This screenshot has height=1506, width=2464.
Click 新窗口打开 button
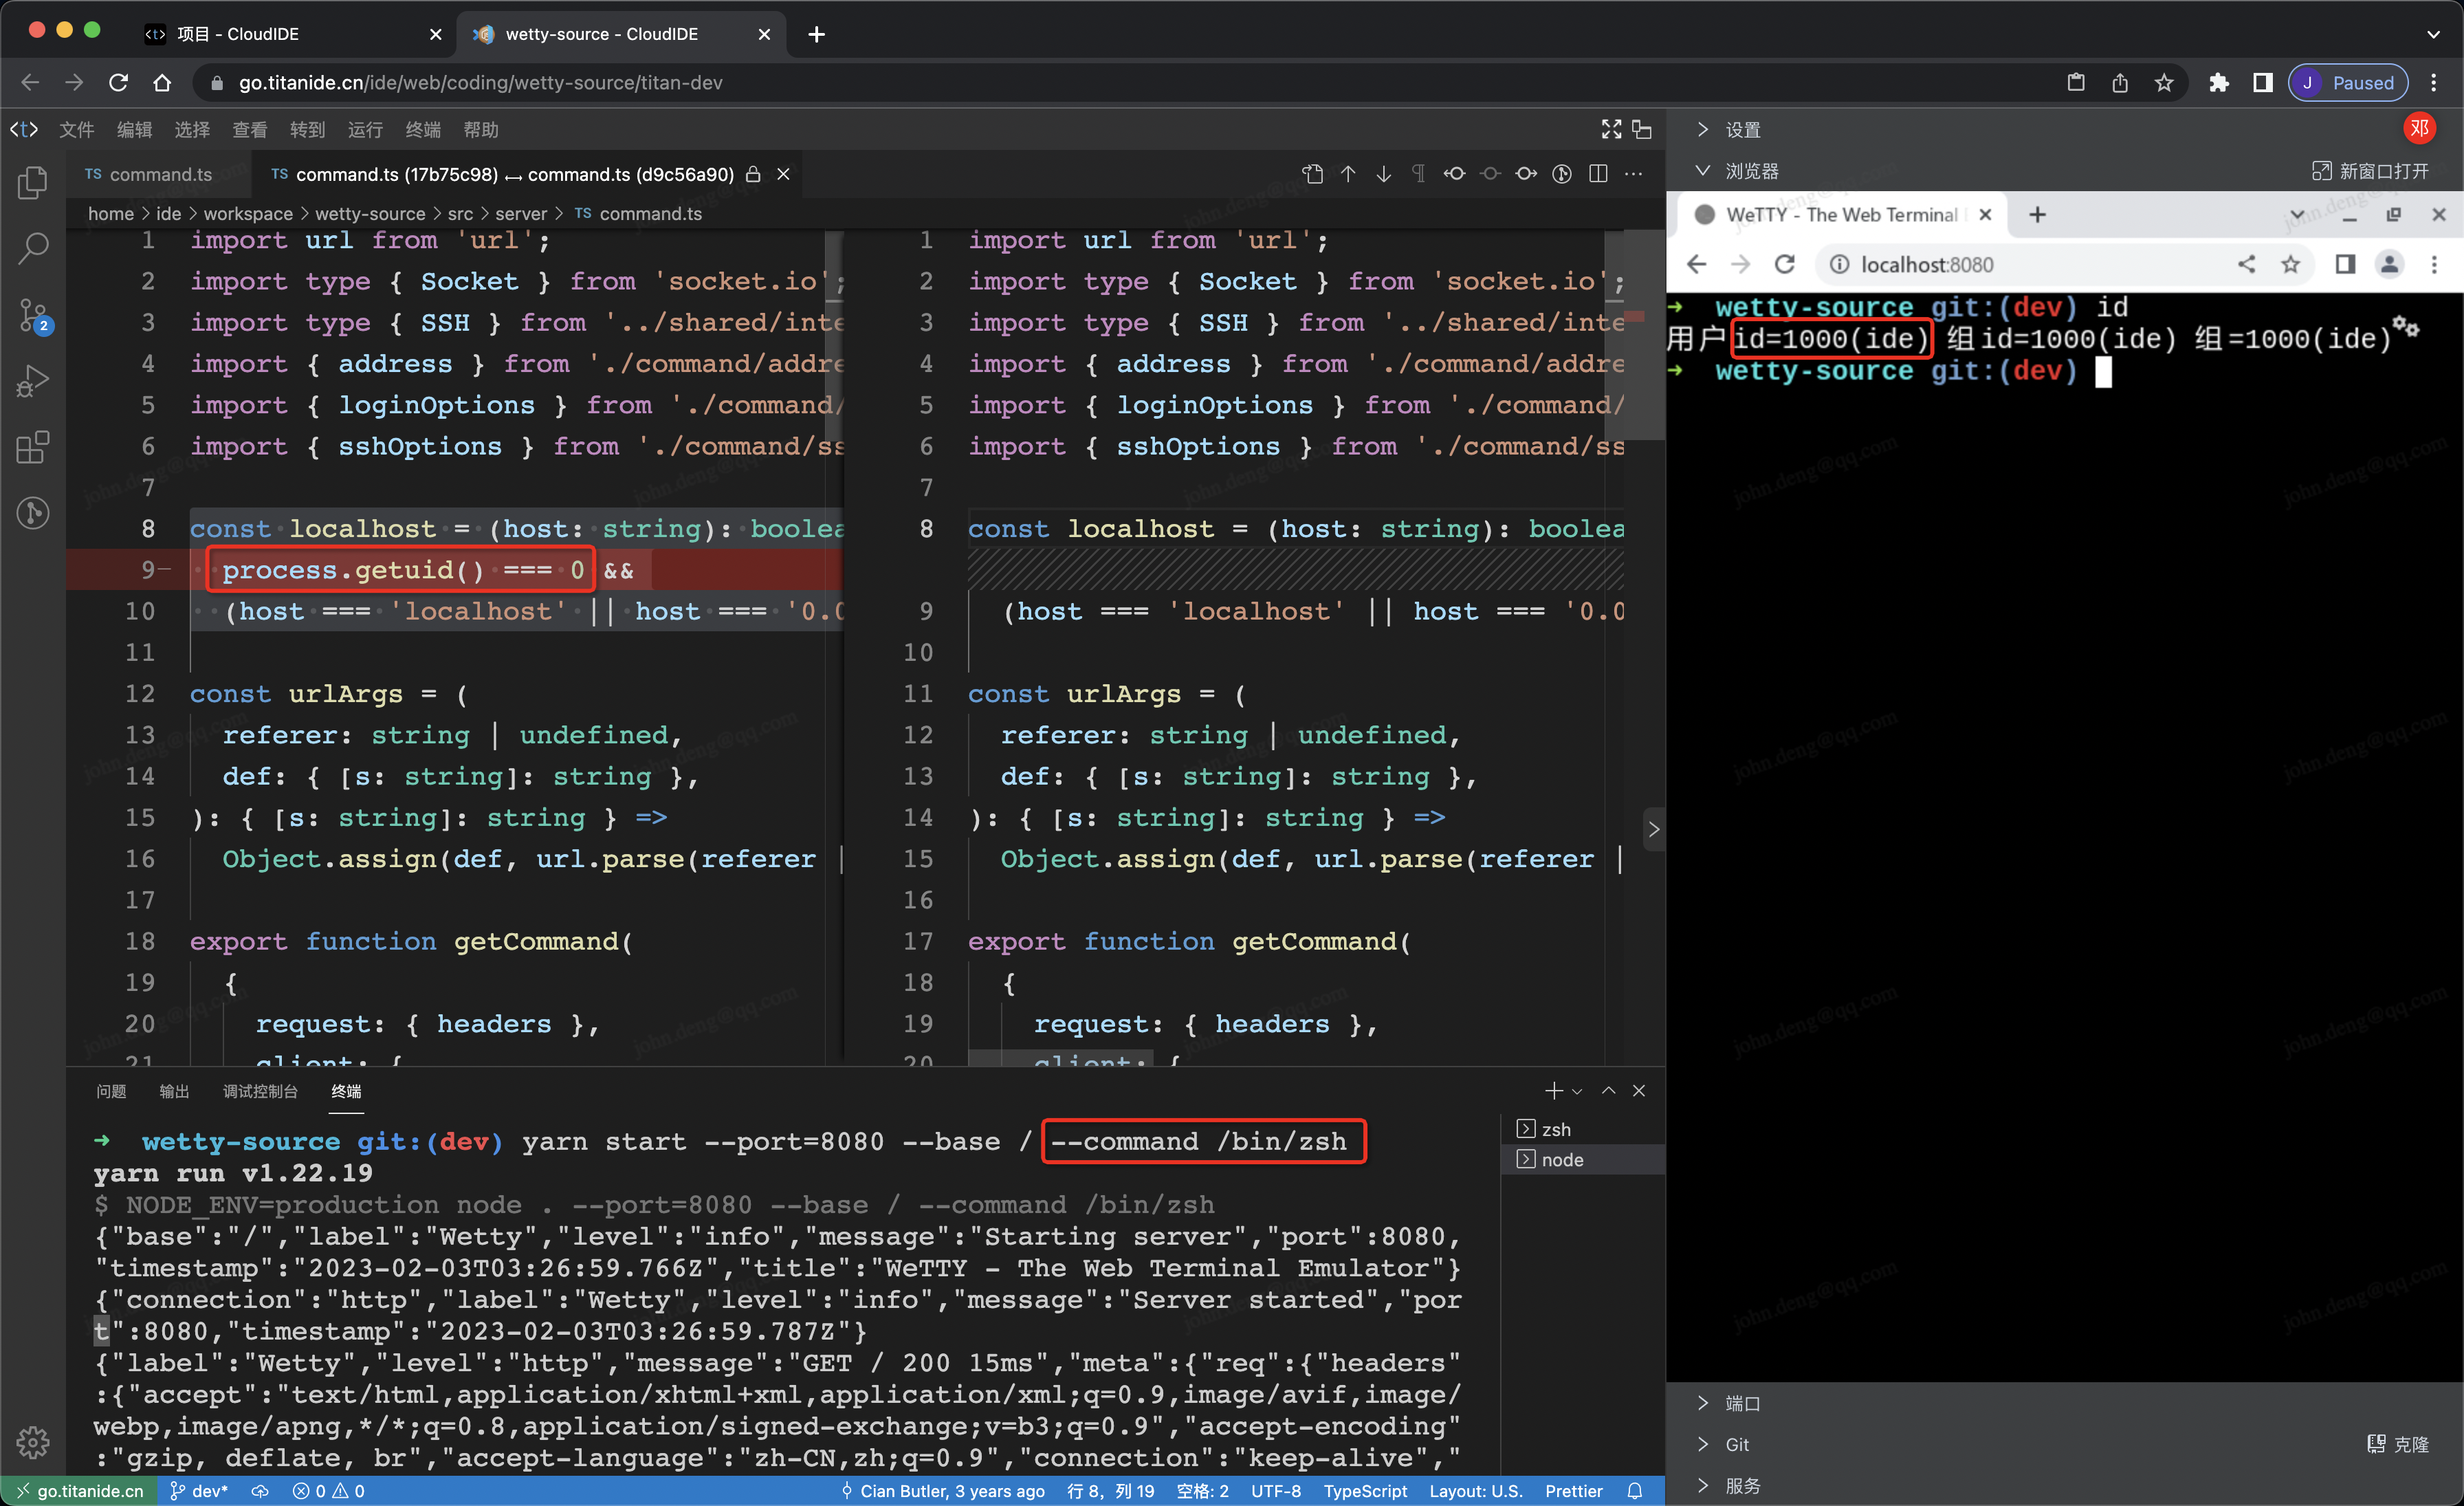(2371, 171)
